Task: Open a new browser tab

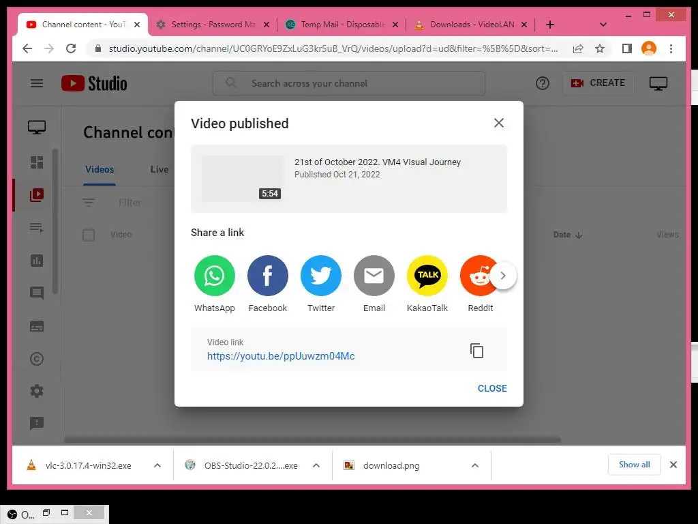Action: click(550, 25)
